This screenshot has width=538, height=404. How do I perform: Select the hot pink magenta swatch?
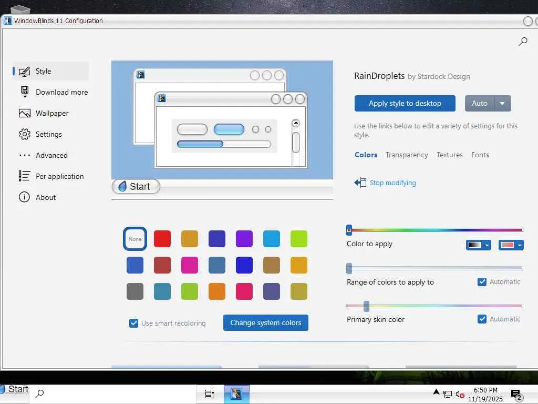point(189,265)
